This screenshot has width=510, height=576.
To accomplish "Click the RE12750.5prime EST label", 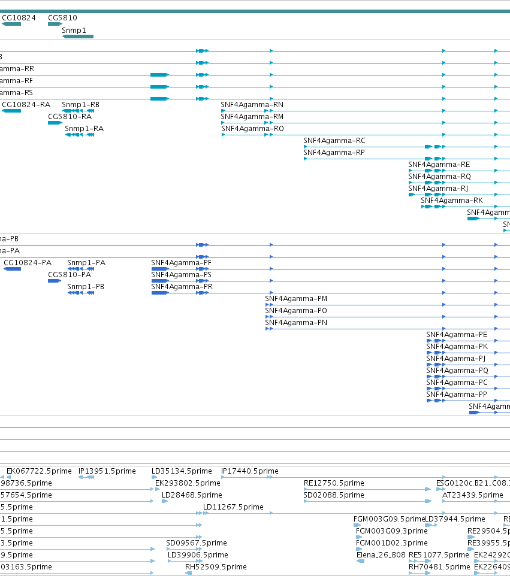I will (334, 483).
